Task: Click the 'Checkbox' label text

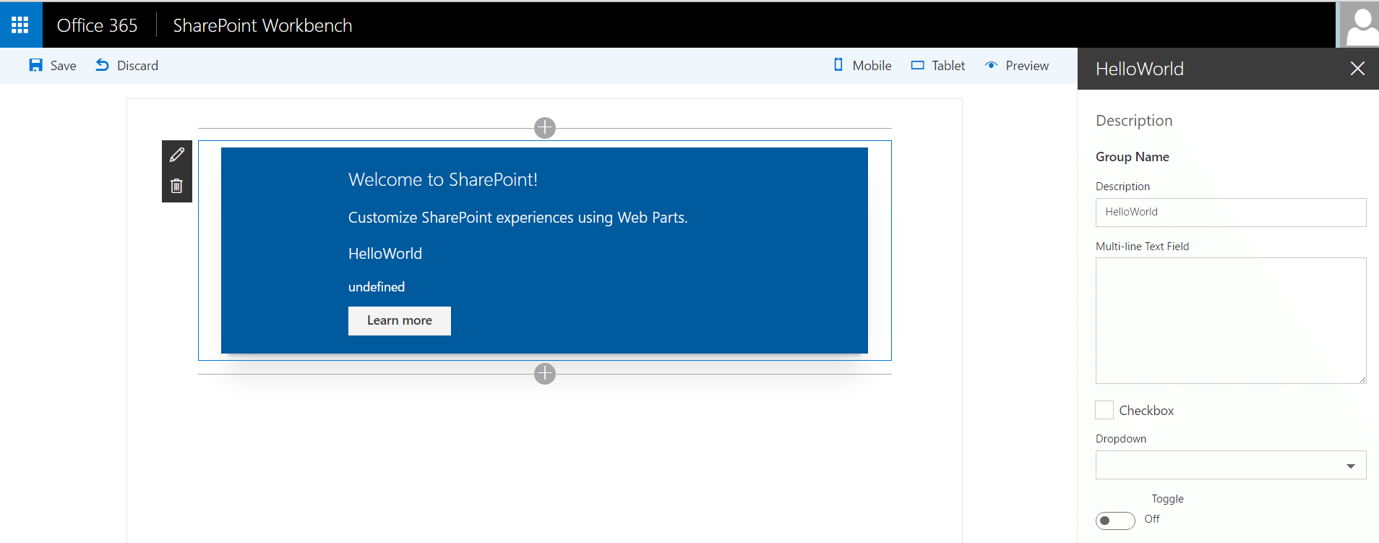Action: pyautogui.click(x=1146, y=411)
